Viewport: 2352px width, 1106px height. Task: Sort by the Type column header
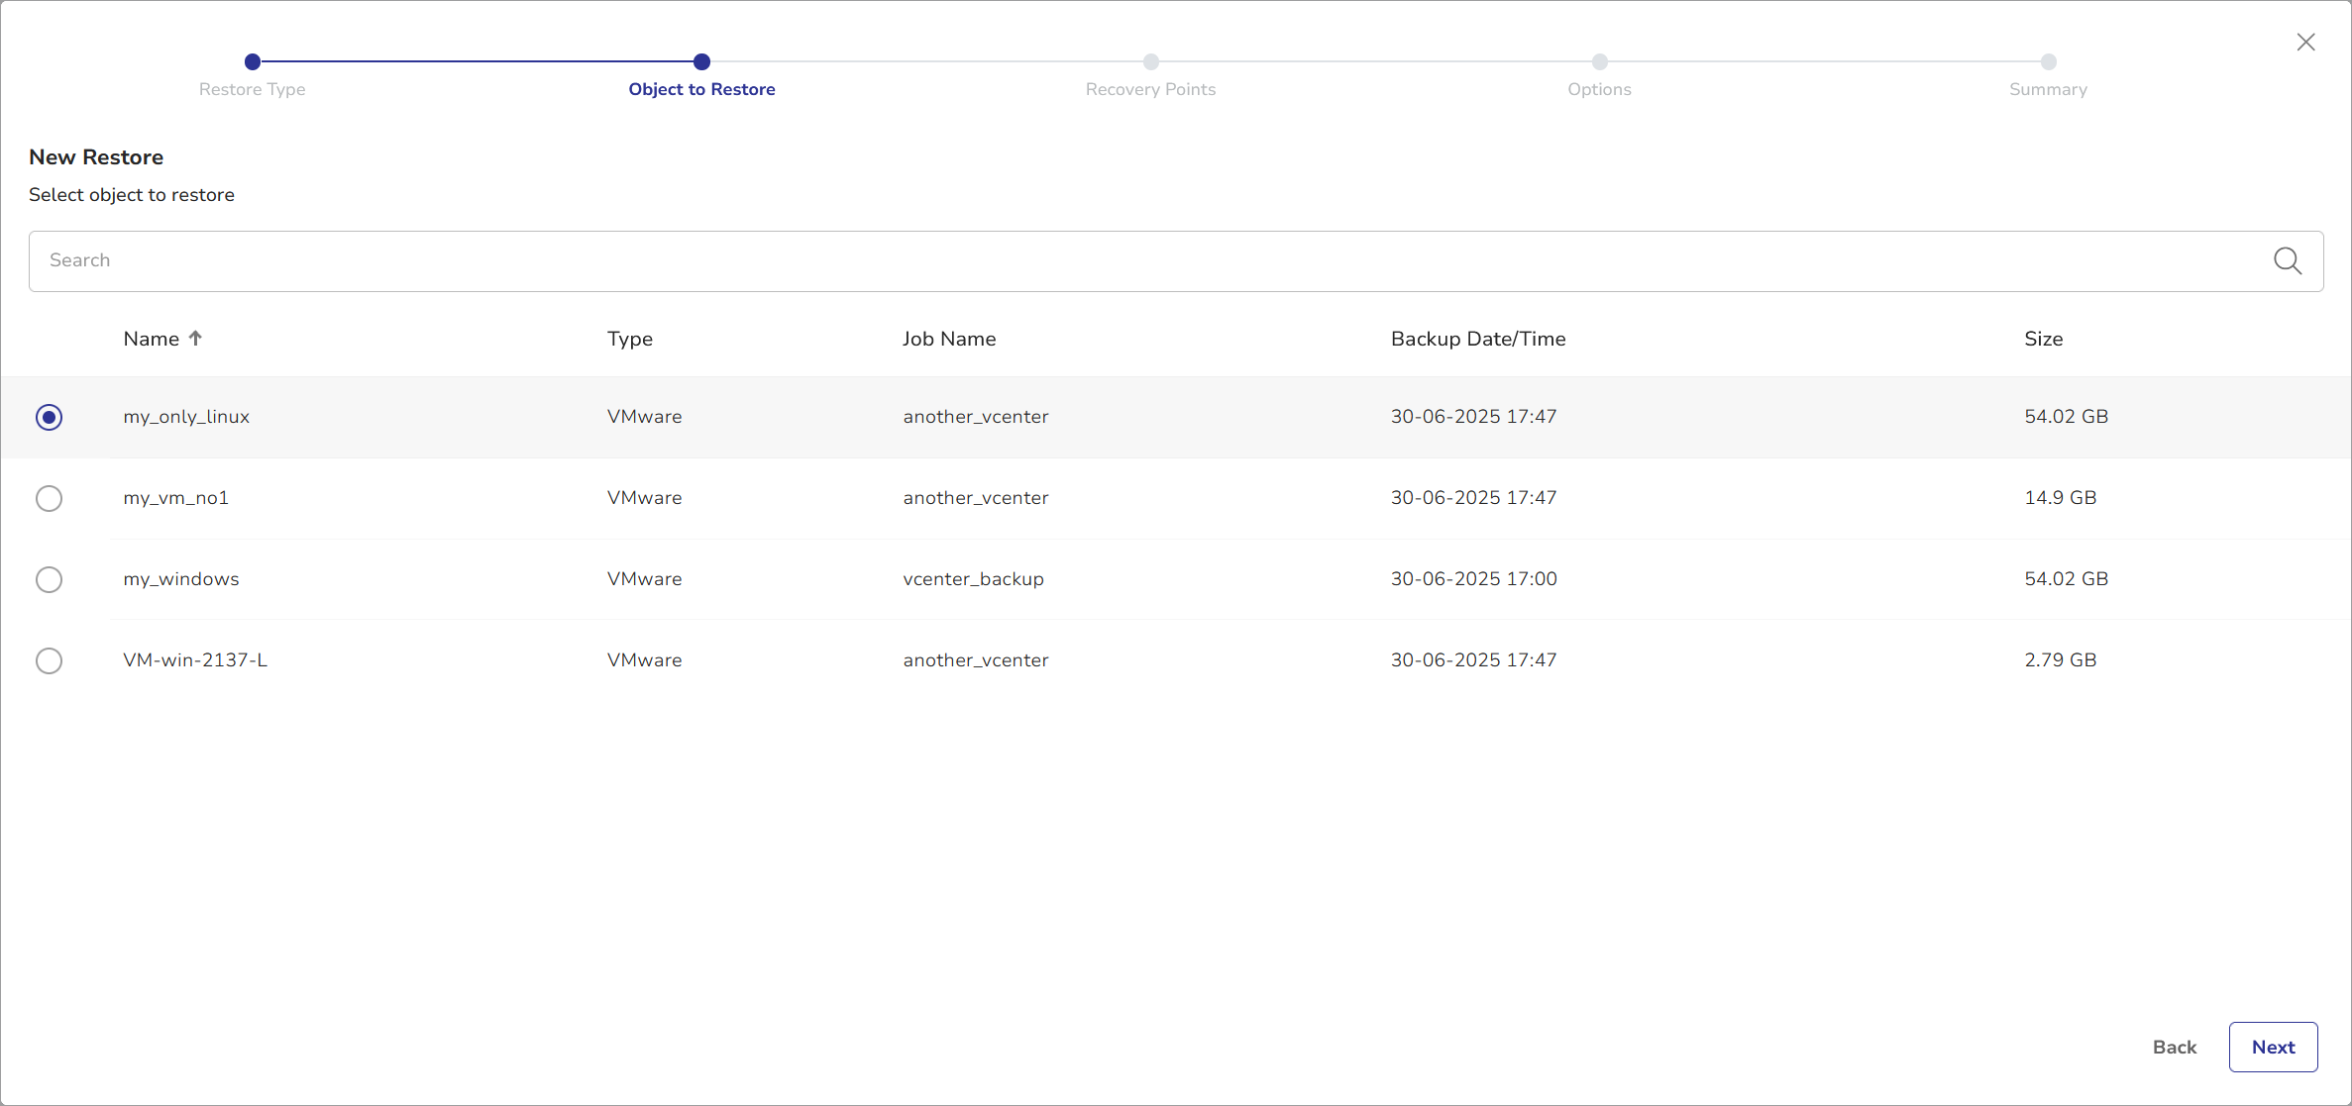click(x=629, y=339)
